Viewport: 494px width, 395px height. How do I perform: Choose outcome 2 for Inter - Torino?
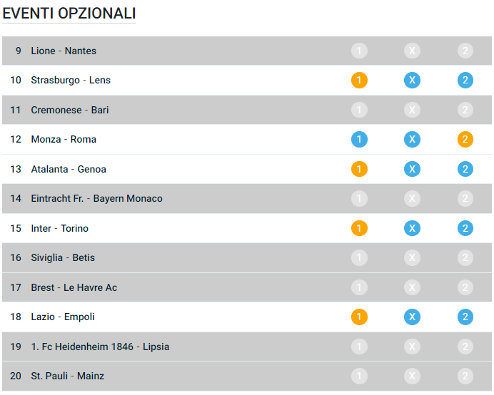(x=465, y=228)
